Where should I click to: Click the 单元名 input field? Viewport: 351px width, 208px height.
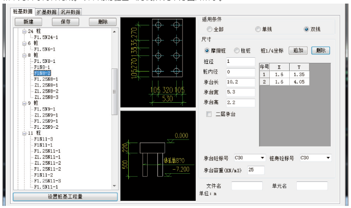pos(312,186)
